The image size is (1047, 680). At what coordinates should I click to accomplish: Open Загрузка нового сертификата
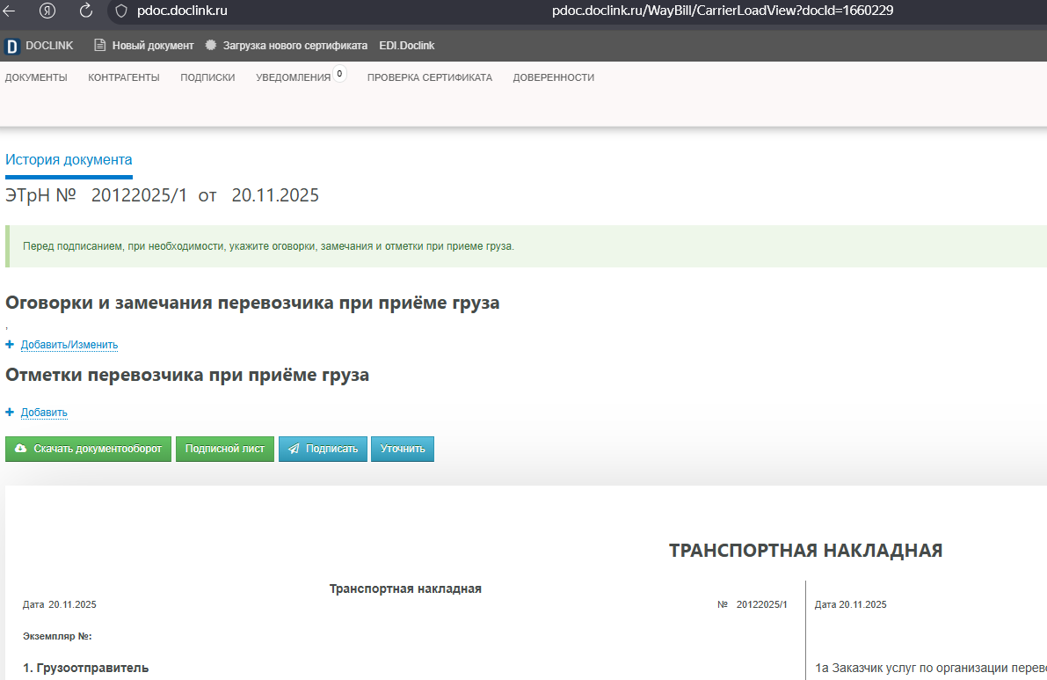click(295, 46)
